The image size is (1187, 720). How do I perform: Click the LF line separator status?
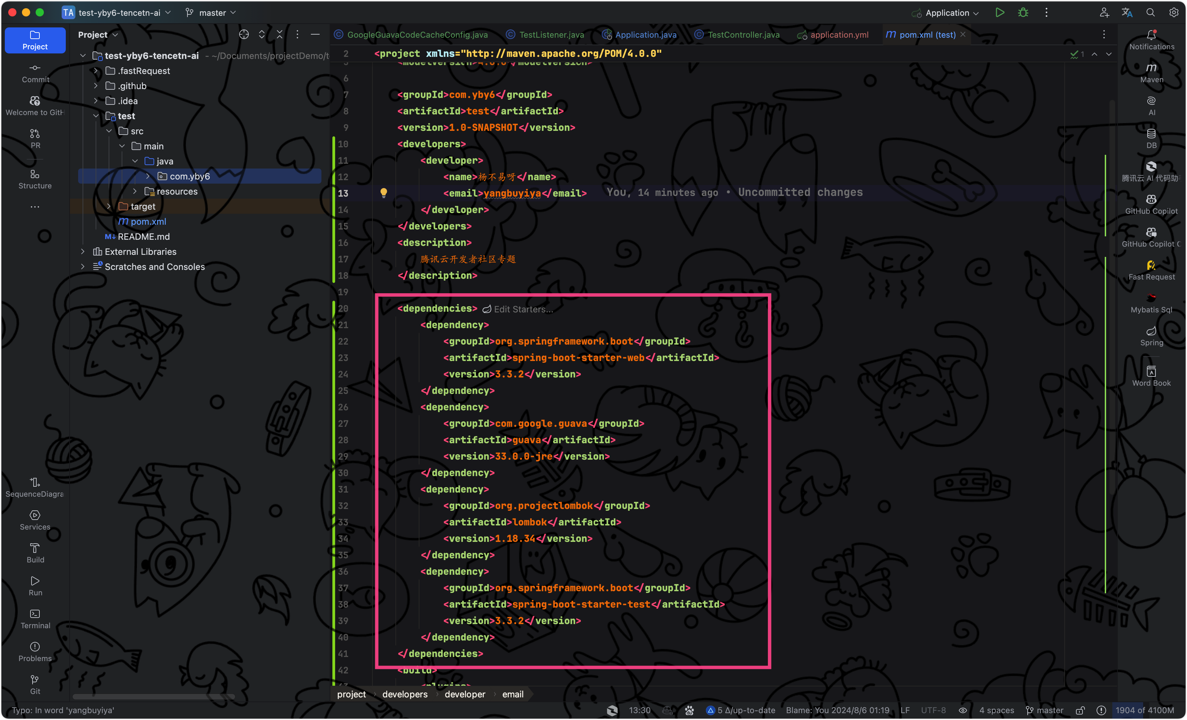click(x=905, y=710)
